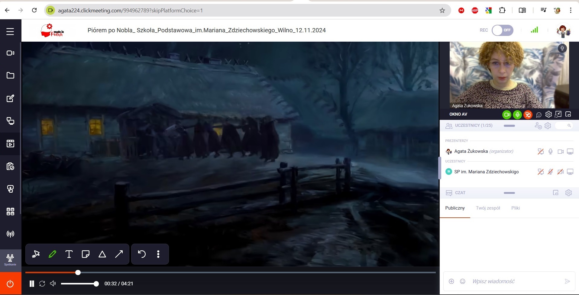Select the arrow drawing tool
The height and width of the screenshot is (295, 579).
119,254
